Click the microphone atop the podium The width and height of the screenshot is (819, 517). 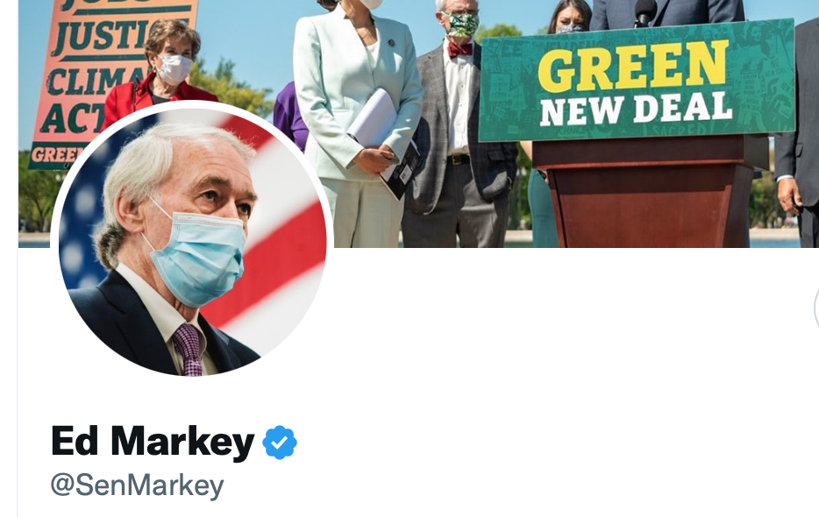645,13
